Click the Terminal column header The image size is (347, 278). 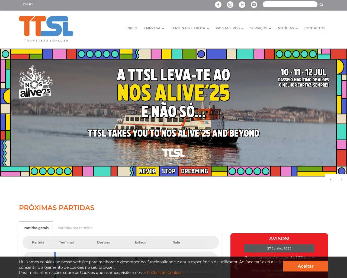66,242
